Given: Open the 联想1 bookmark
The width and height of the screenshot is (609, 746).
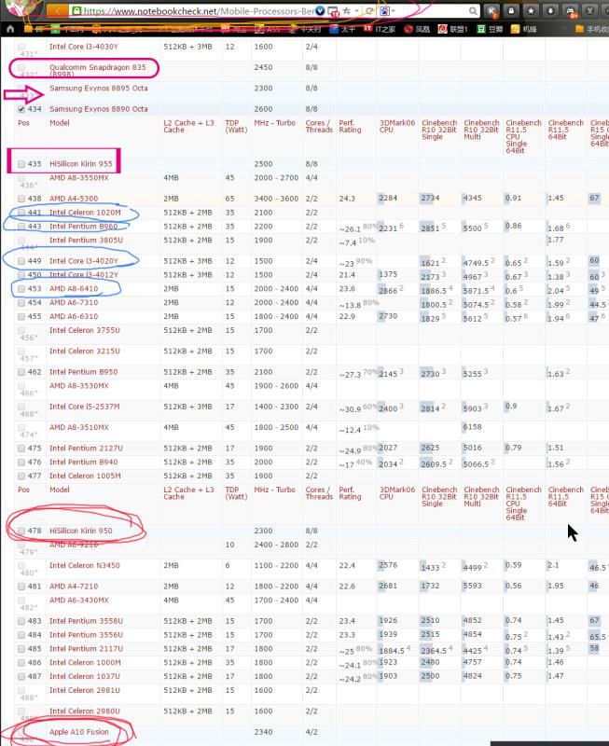Looking at the screenshot, I should click(452, 29).
